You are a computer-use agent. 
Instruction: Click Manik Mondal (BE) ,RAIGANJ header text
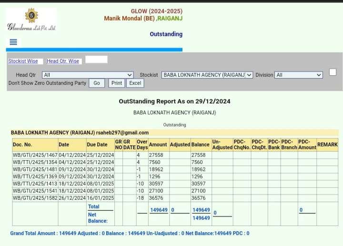point(143,19)
